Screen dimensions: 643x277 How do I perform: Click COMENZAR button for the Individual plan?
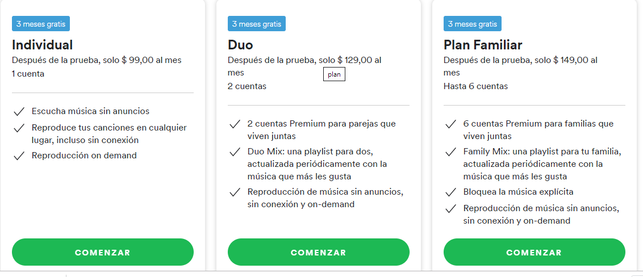[102, 253]
